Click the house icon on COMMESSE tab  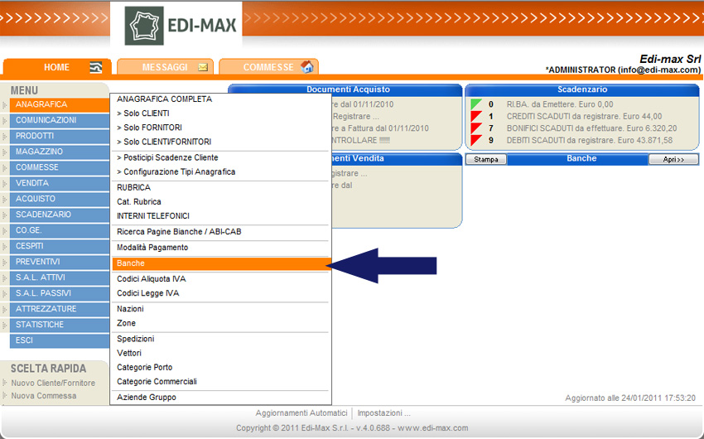[x=306, y=67]
